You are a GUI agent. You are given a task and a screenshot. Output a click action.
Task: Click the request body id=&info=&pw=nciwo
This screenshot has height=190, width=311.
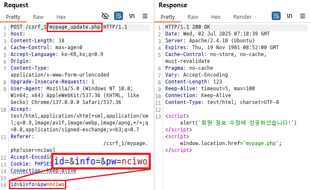coord(38,184)
